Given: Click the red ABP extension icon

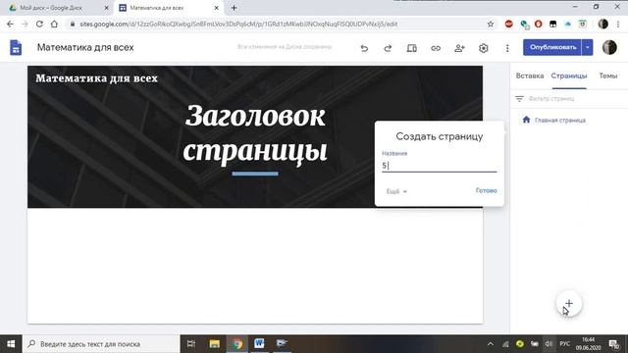Looking at the screenshot, I should pos(508,24).
